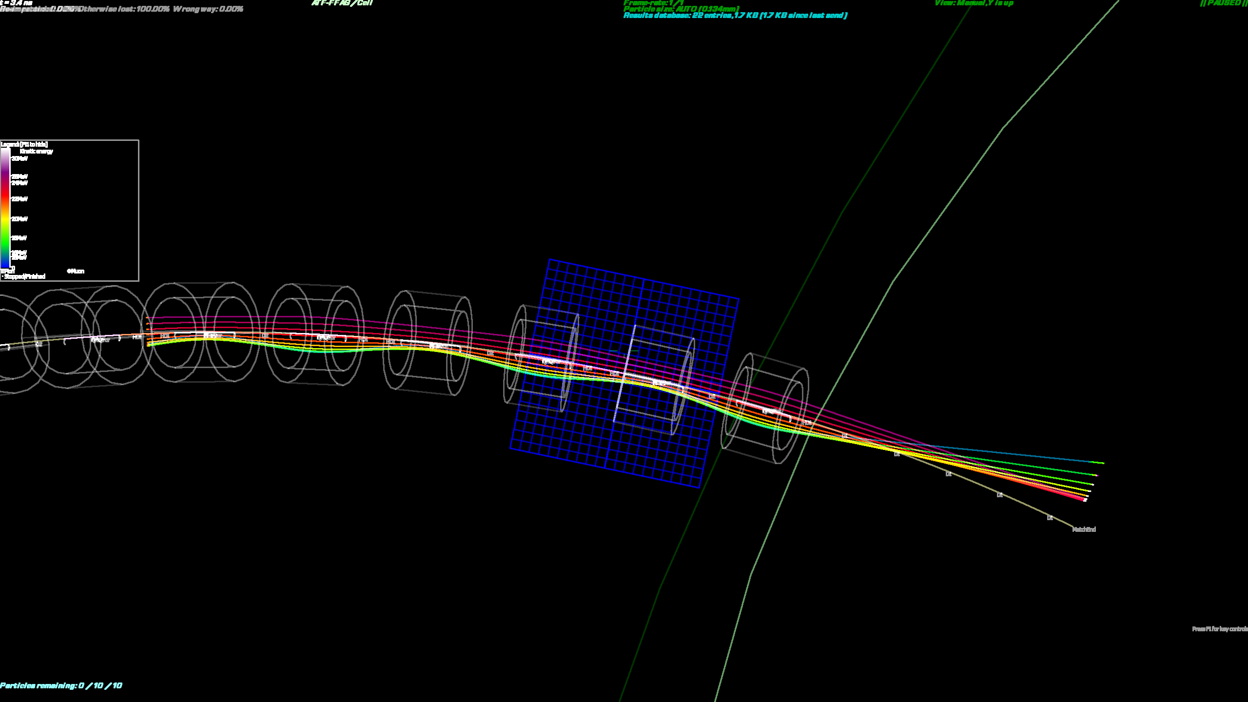This screenshot has width=1248, height=702.
Task: Click the 20MeV tick on energy scale
Action: pyautogui.click(x=19, y=219)
